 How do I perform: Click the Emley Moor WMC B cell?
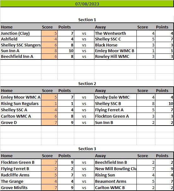tap(115, 51)
